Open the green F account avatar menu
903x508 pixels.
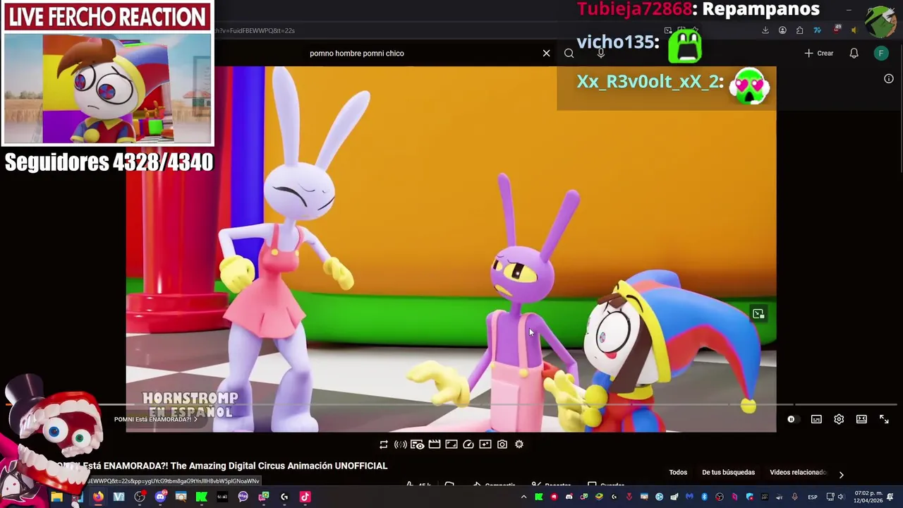(881, 53)
